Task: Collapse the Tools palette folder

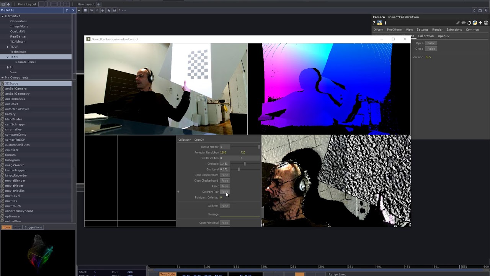Action: point(8,57)
